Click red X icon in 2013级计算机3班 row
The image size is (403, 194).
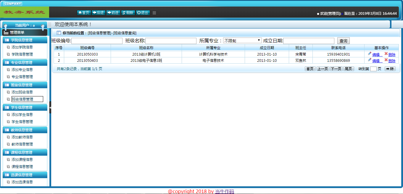click(x=386, y=54)
